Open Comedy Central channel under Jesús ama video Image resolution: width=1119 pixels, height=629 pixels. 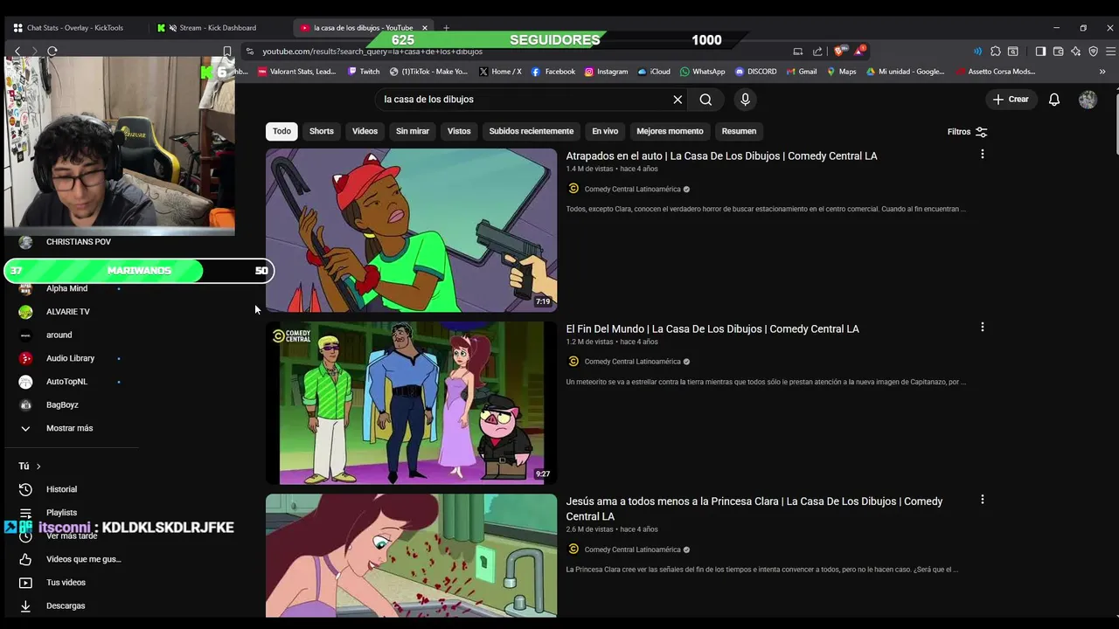coord(632,550)
